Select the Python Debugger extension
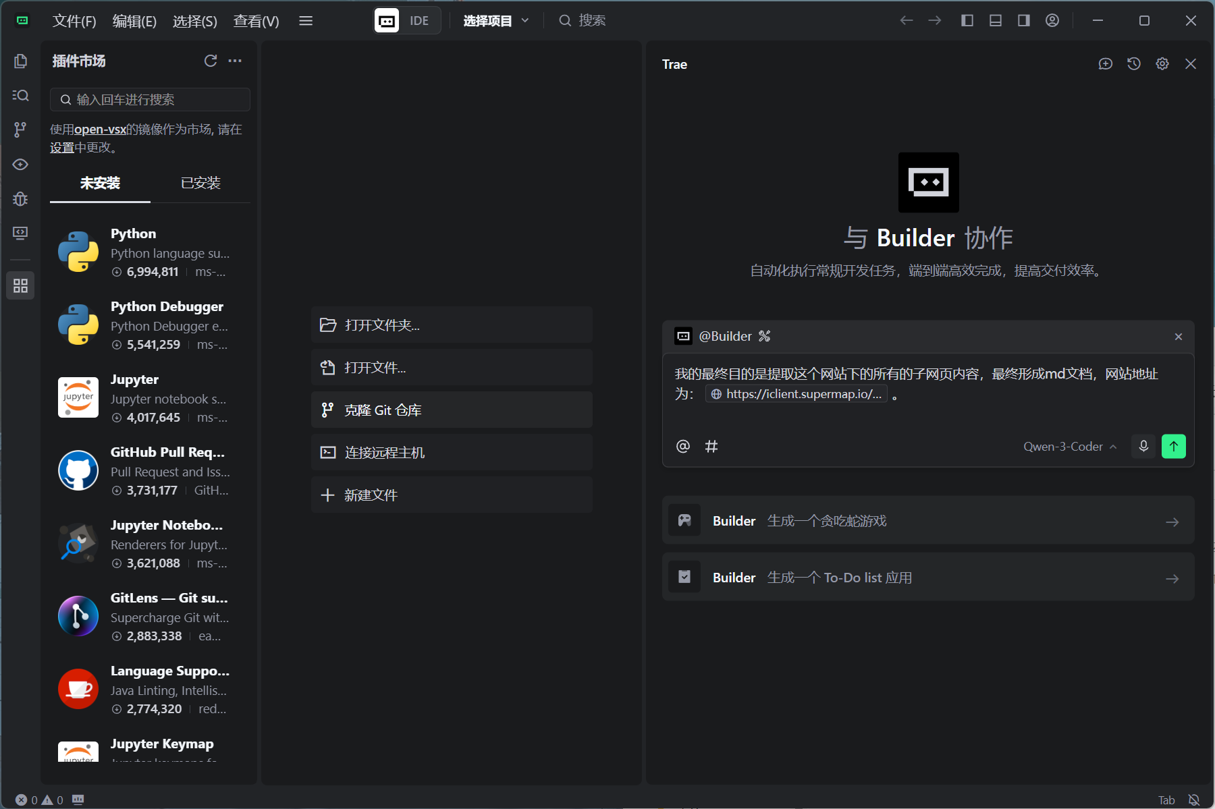 click(150, 325)
